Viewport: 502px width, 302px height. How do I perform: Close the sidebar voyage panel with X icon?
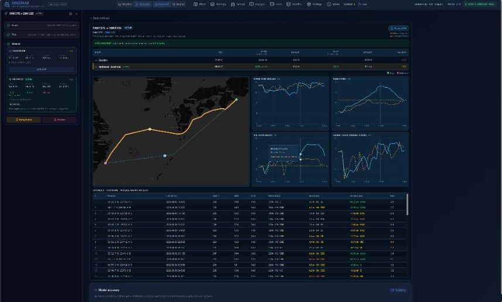pos(76,13)
